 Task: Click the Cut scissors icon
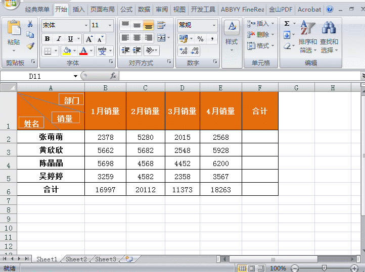pos(30,24)
